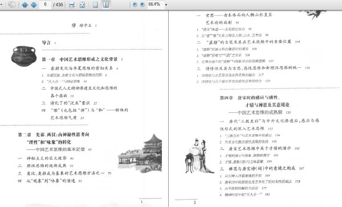Click the fit full page icon

[82, 5]
